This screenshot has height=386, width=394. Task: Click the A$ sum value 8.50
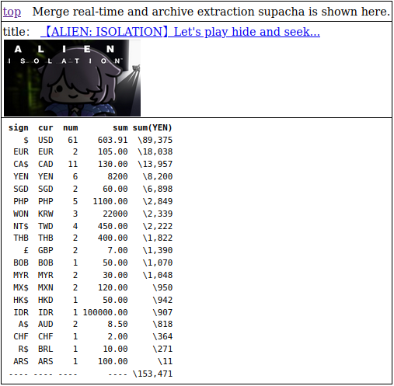(117, 324)
